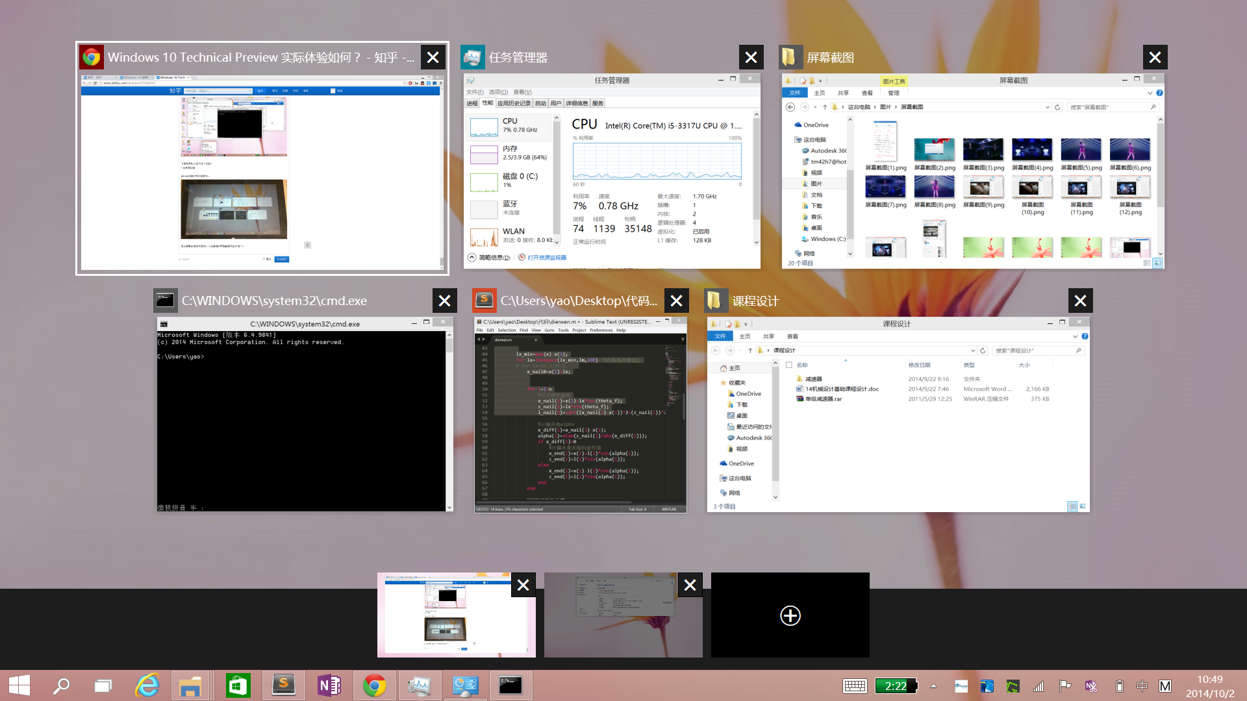Select Task Manager icon in taskbar
The width and height of the screenshot is (1247, 701).
pos(420,685)
